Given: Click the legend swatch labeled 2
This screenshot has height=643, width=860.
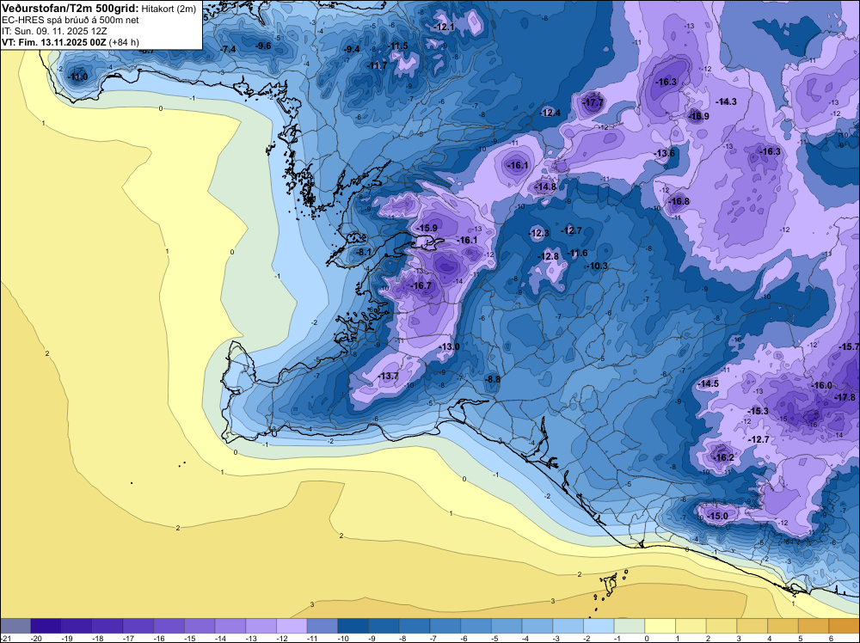Looking at the screenshot, I should (722, 626).
